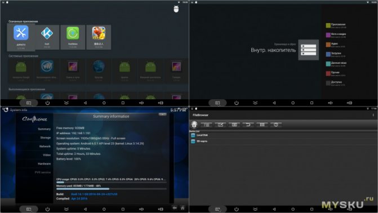This screenshot has width=378, height=213.
Task: Go to FileBrowser home icon
Action: tap(194, 125)
